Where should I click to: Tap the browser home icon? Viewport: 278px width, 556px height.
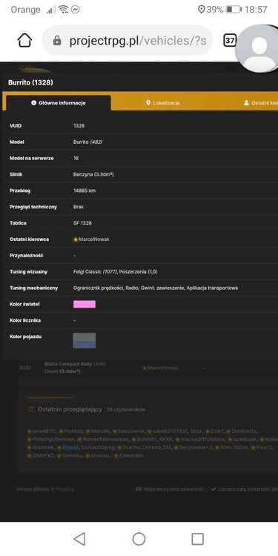24,41
